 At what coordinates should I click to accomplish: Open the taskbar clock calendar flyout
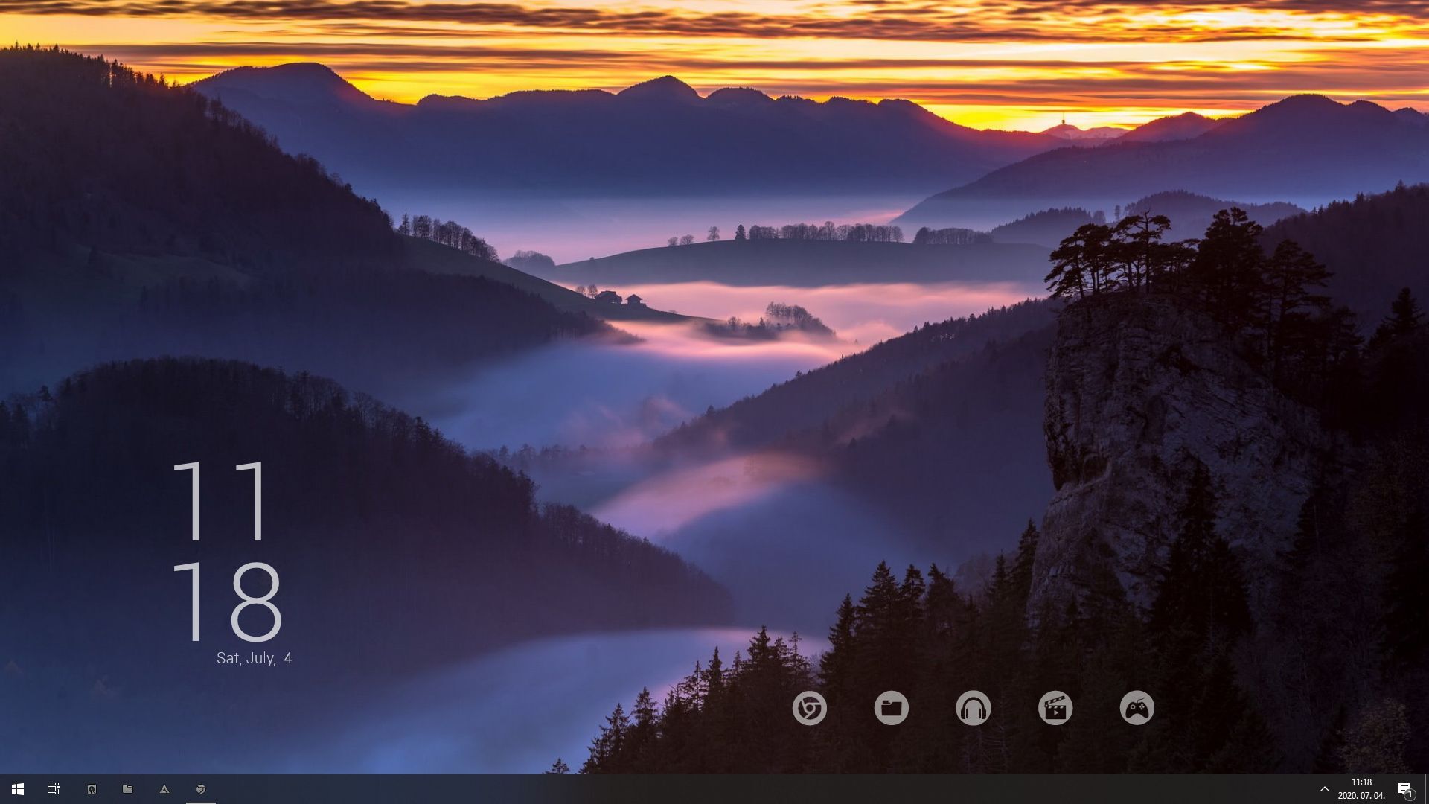(1361, 789)
